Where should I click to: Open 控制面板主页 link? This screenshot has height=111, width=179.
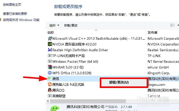coord(12,5)
